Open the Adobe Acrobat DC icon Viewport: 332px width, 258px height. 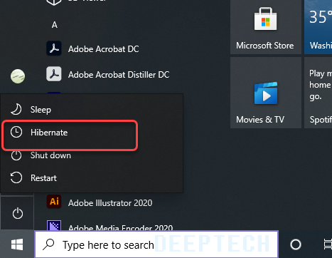pos(54,48)
